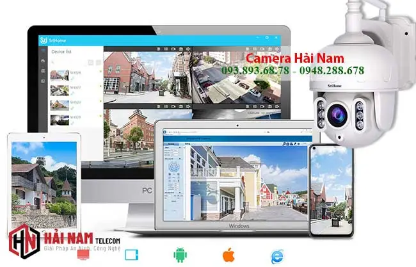Minimize the SriHome window
The image size is (416, 267).
point(258,38)
